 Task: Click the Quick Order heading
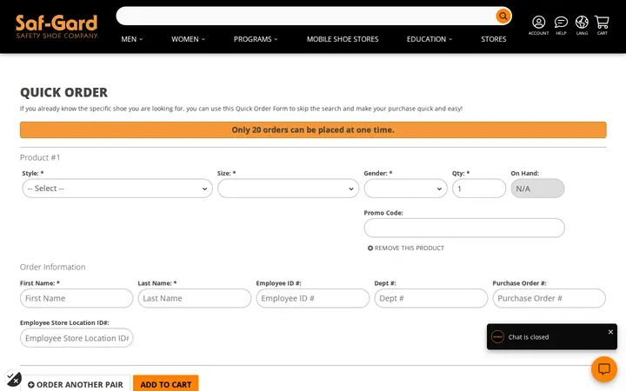[63, 93]
